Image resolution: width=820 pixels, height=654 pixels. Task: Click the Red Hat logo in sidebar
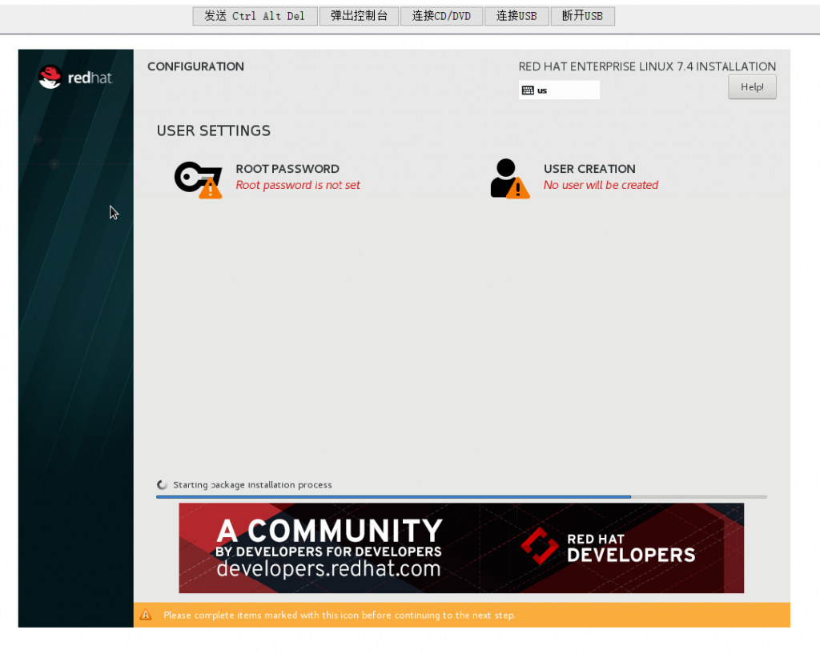pos(75,78)
